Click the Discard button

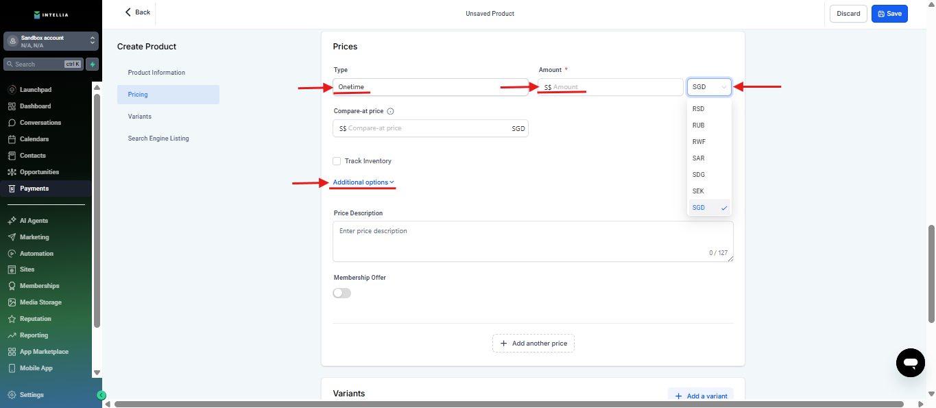click(x=848, y=14)
